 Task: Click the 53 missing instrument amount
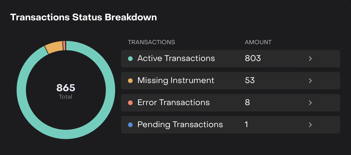point(250,80)
